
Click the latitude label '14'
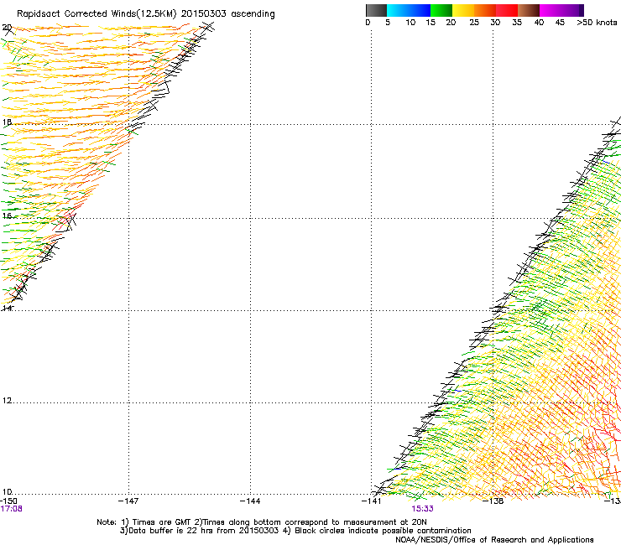pos(7,308)
